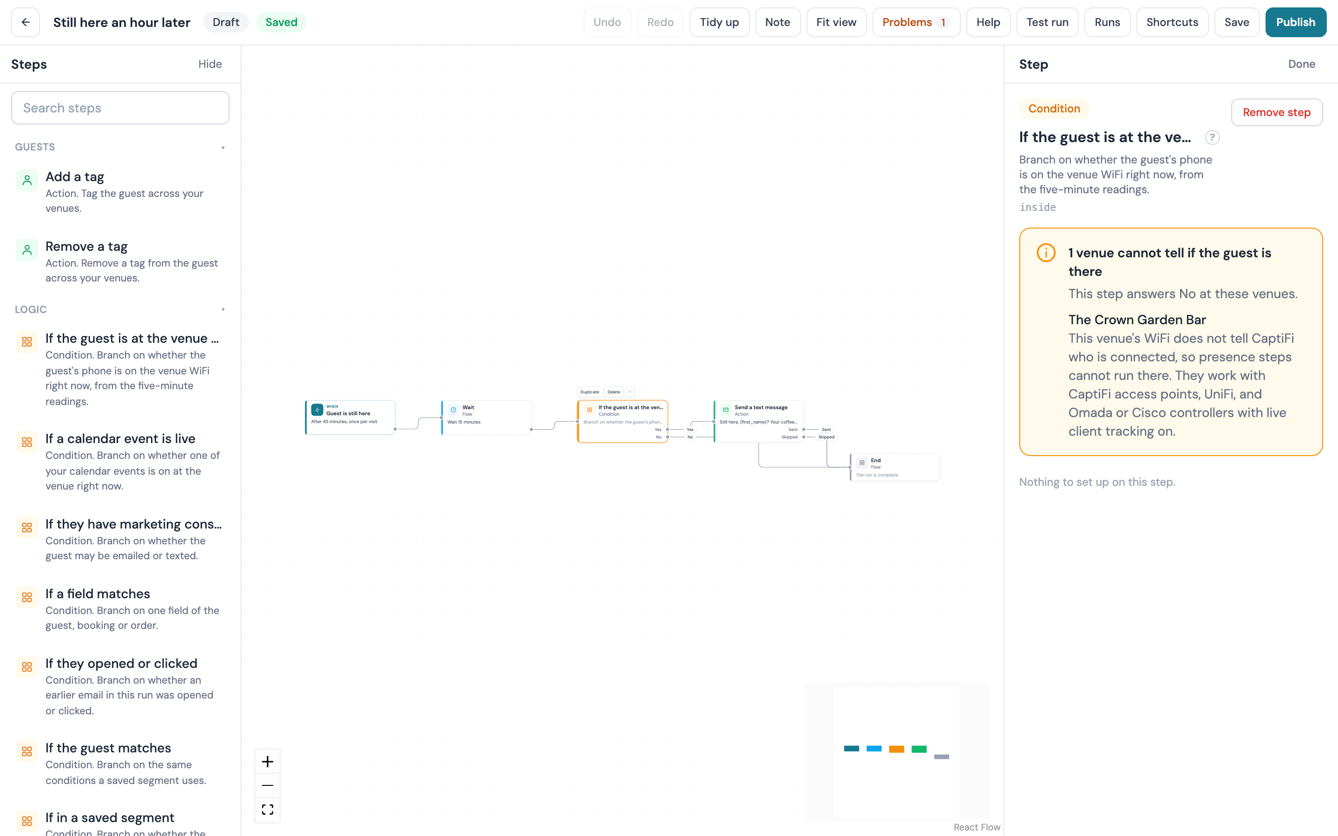Click Tidy up in the toolbar
The width and height of the screenshot is (1338, 836).
tap(719, 22)
